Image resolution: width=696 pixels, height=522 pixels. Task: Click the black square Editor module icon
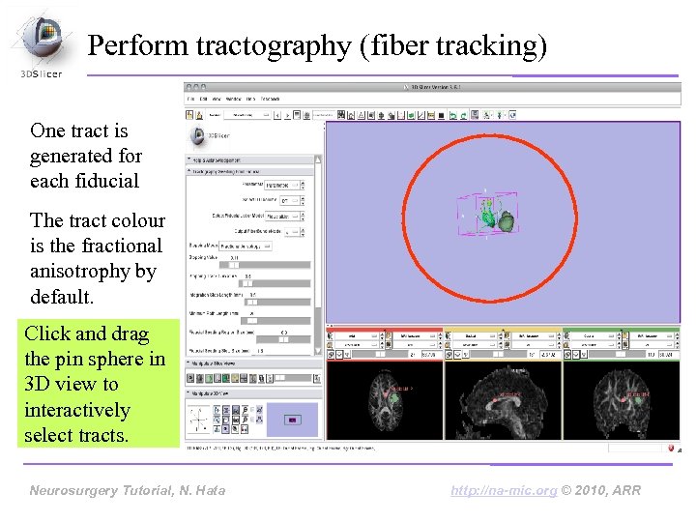coord(441,115)
